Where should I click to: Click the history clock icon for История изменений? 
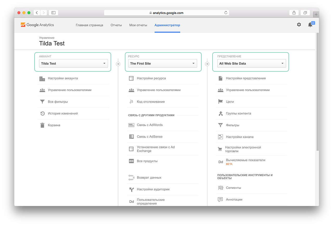(x=42, y=113)
